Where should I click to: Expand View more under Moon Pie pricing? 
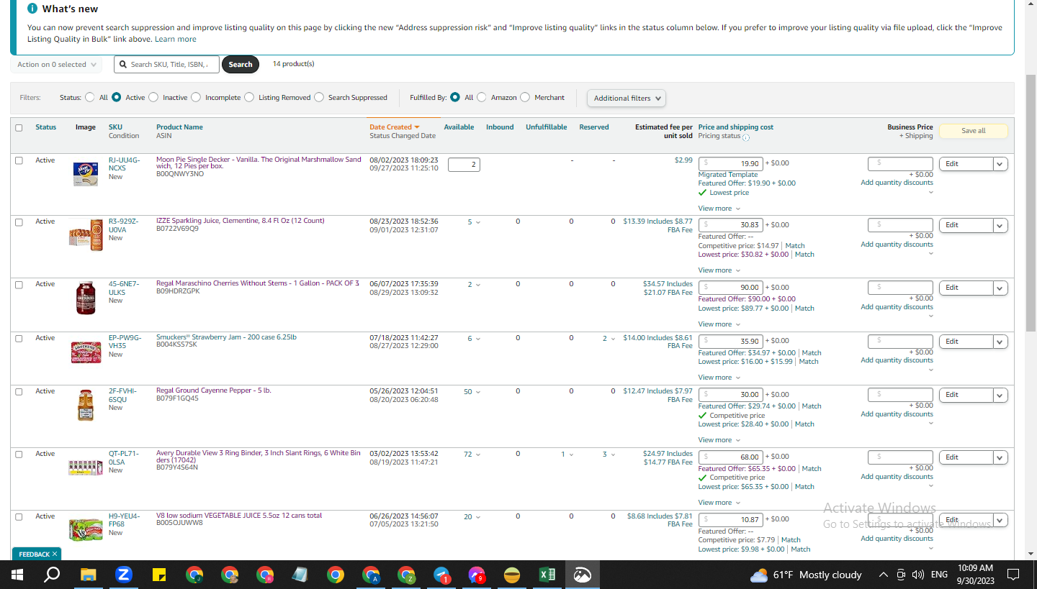(x=719, y=209)
